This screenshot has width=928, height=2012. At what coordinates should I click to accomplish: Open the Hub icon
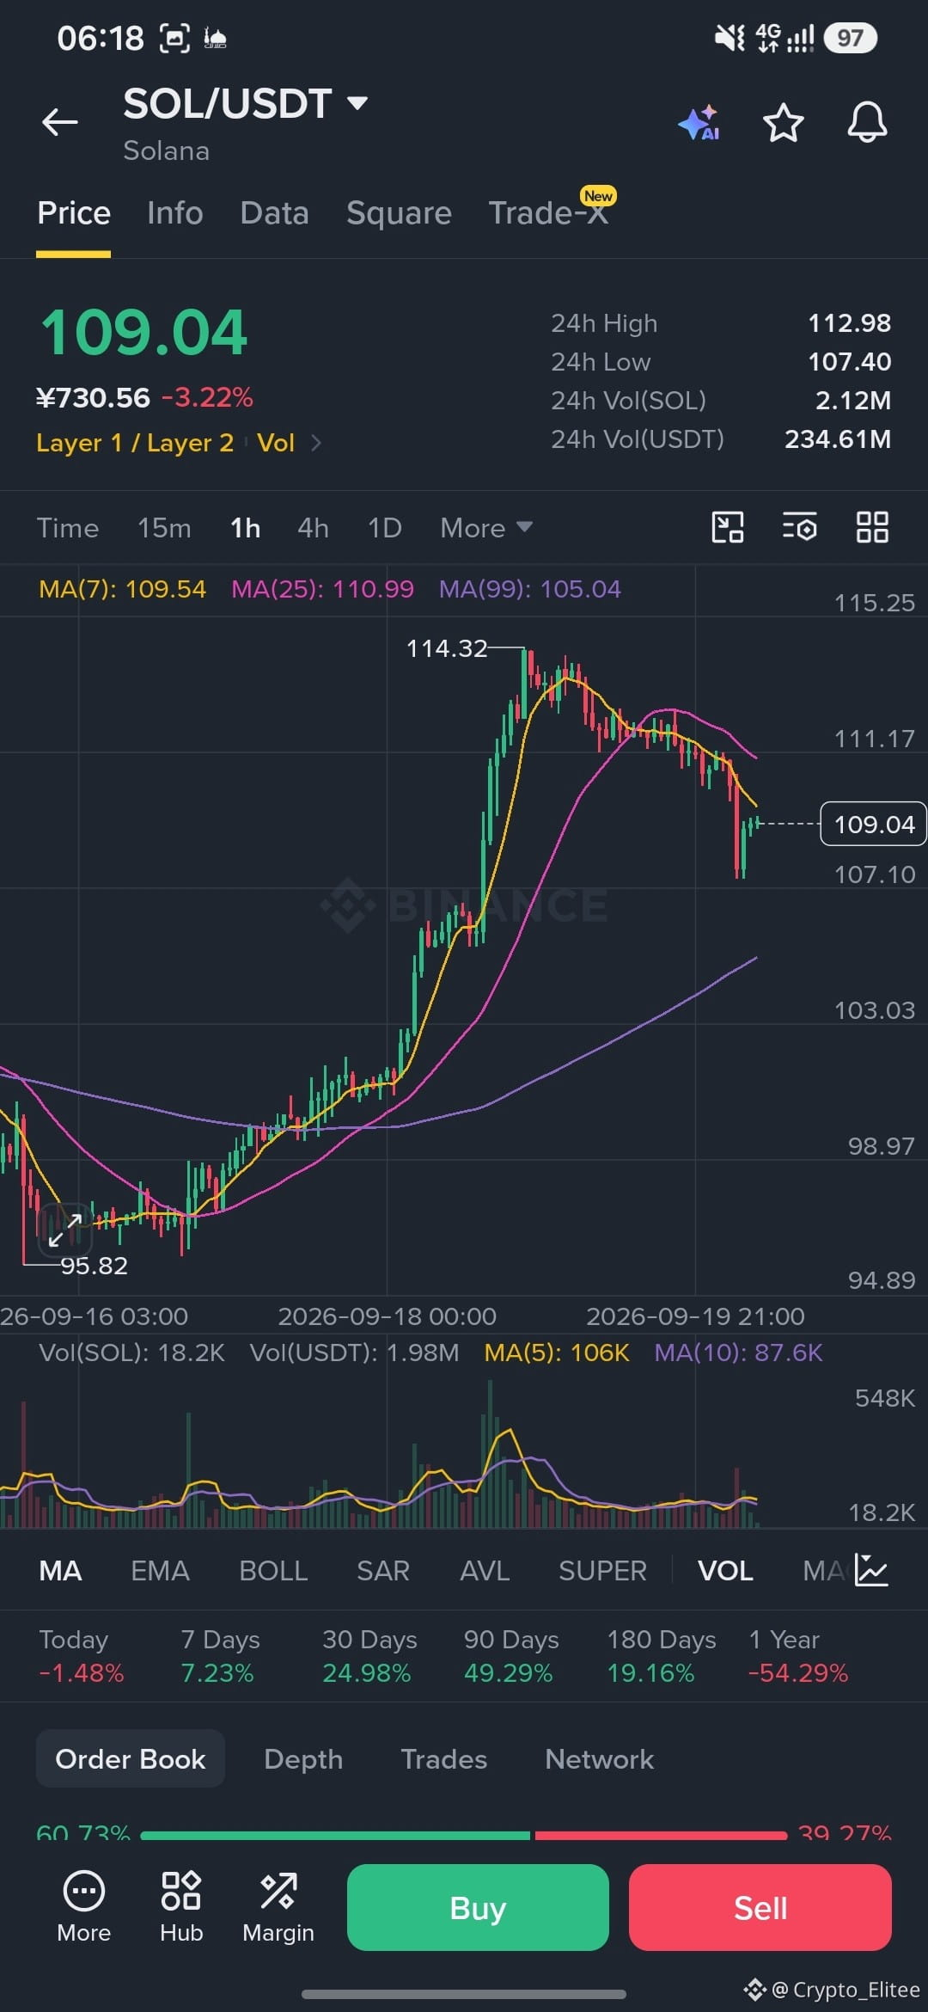tap(181, 1907)
